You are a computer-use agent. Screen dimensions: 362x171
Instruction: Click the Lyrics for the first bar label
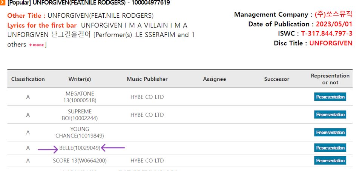(42, 25)
